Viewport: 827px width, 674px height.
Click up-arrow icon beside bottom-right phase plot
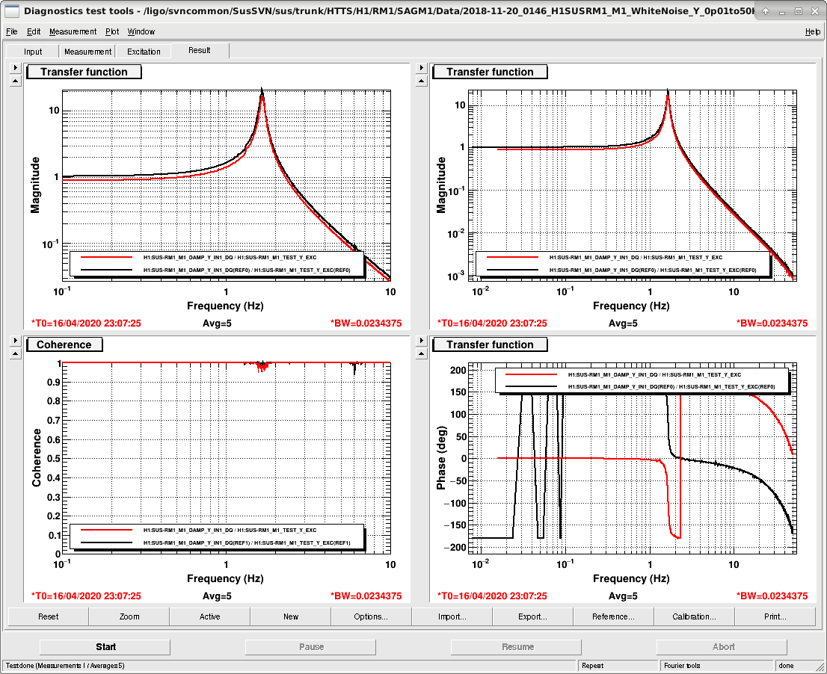(x=421, y=353)
